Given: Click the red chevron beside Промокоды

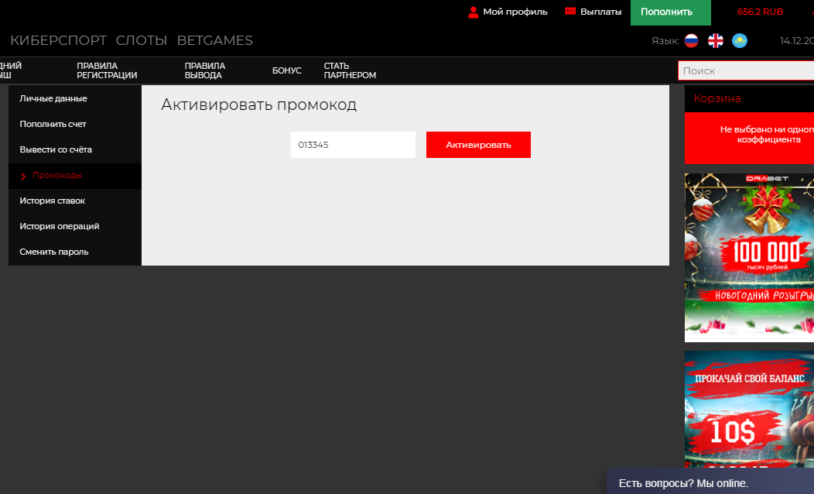Looking at the screenshot, I should coord(23,177).
